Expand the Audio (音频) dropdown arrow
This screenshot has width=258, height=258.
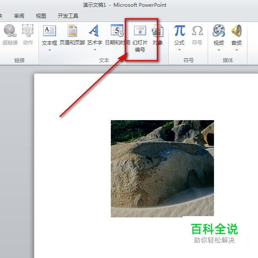point(236,50)
